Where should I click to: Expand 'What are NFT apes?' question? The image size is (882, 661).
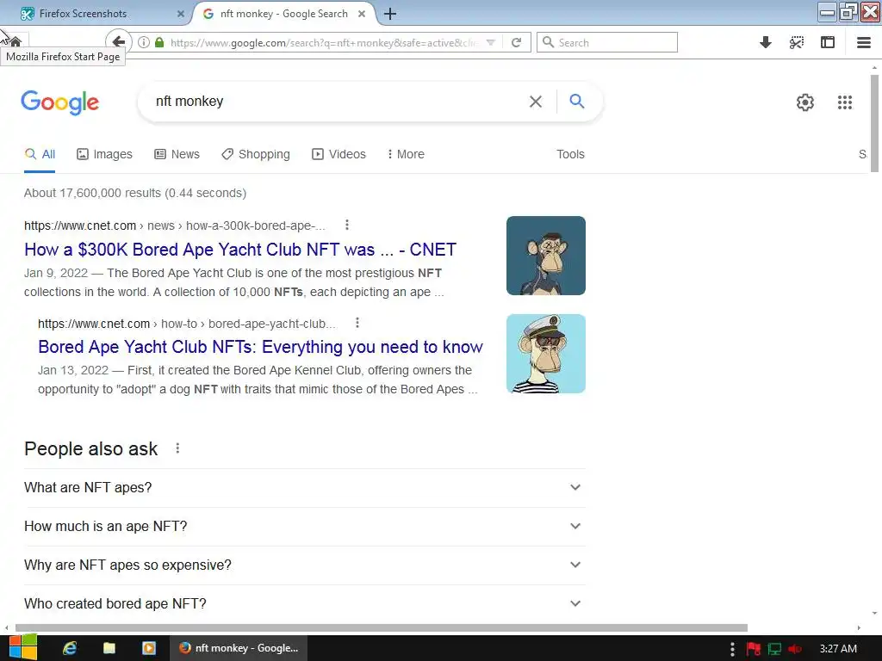click(304, 487)
